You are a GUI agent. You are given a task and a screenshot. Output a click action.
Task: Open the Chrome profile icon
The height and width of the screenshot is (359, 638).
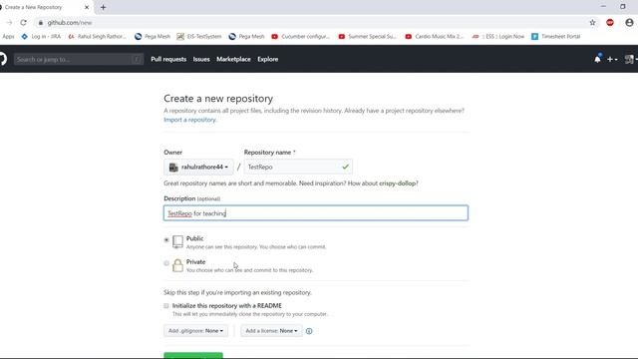click(629, 23)
